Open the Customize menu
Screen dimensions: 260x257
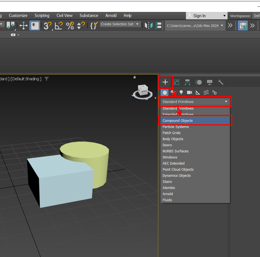point(18,16)
